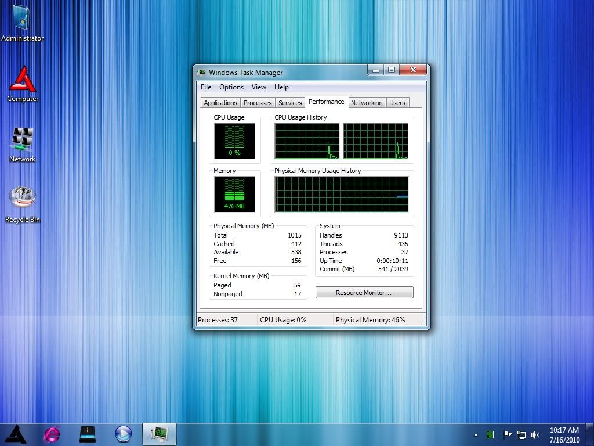Click the Resource Monitor button
This screenshot has height=446, width=594.
(364, 293)
